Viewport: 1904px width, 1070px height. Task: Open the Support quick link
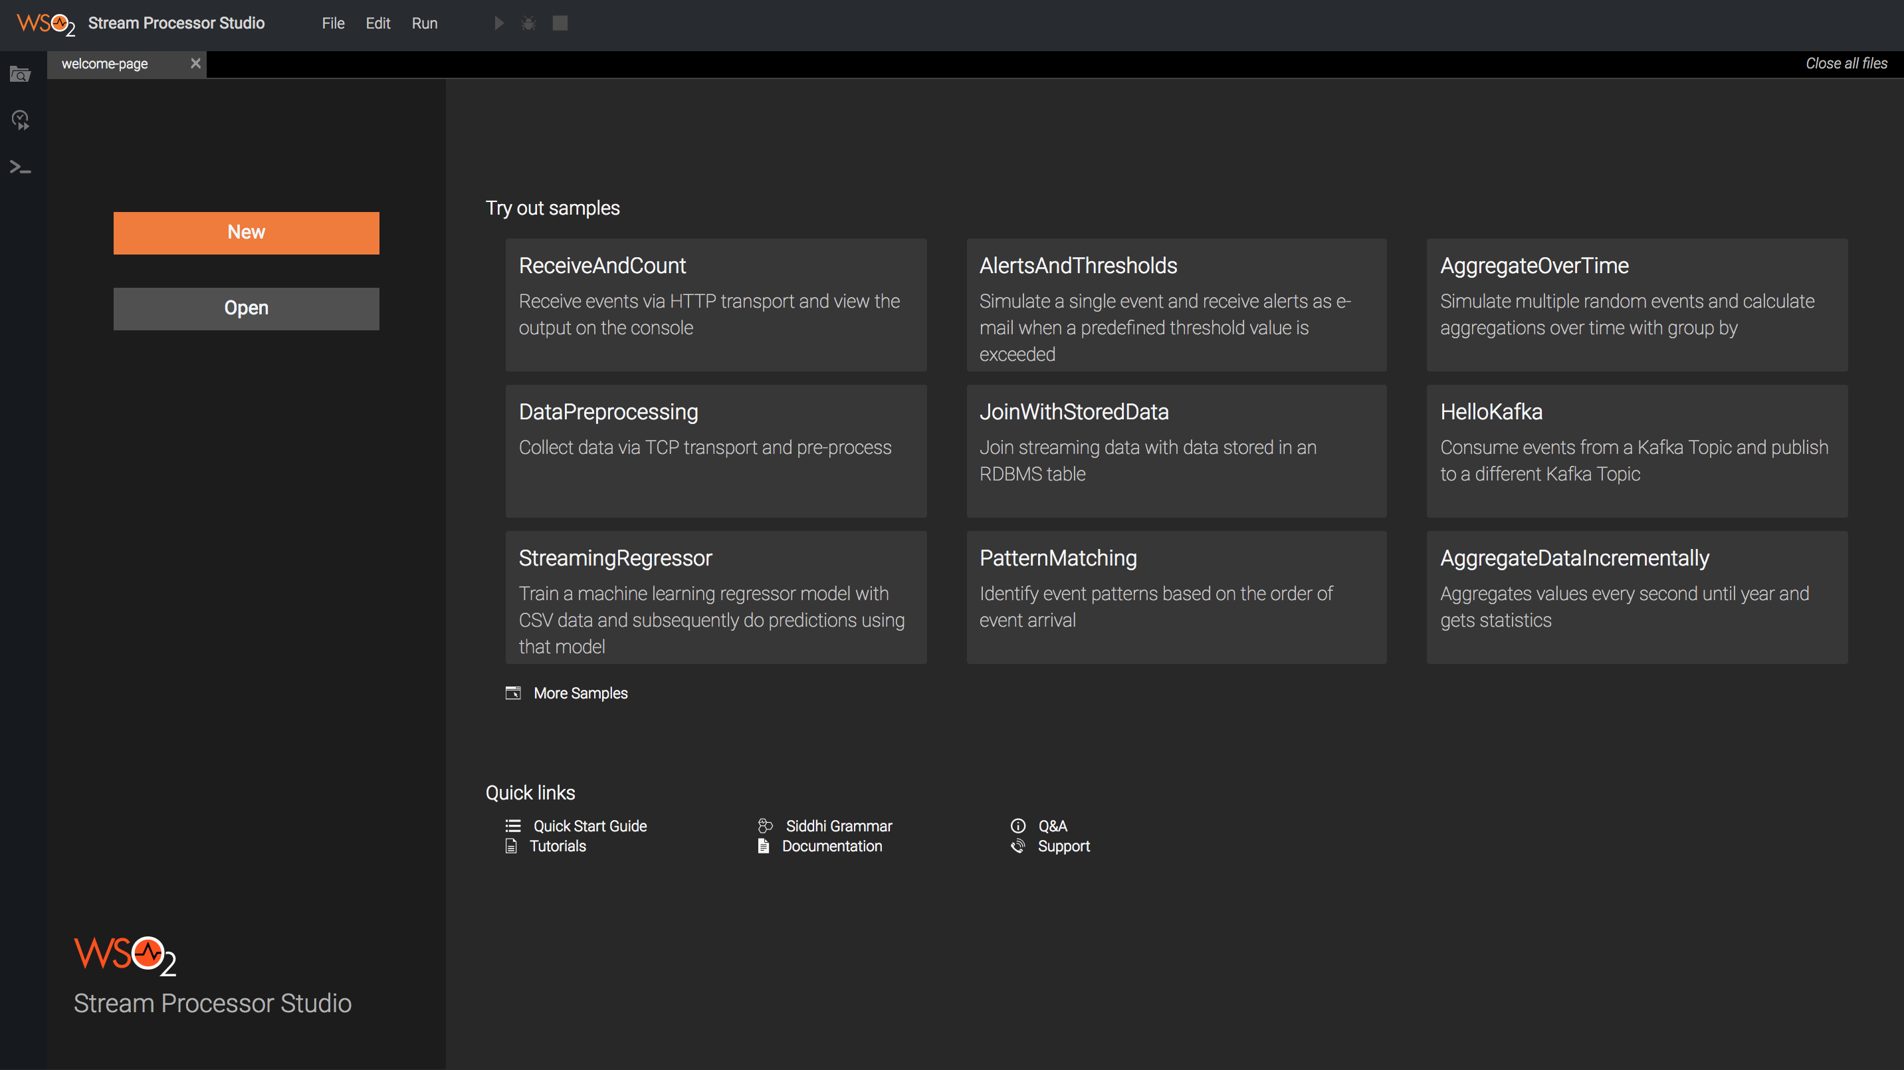[x=1063, y=846]
